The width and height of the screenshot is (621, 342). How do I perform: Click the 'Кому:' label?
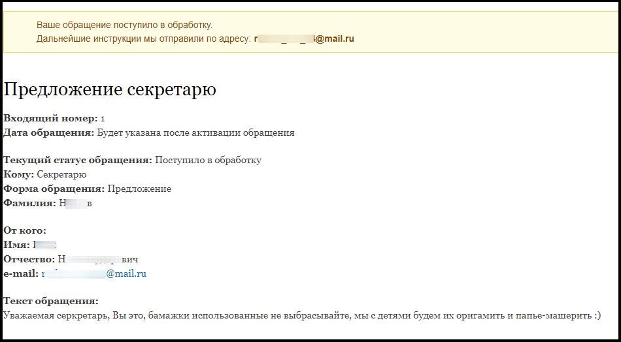(18, 175)
